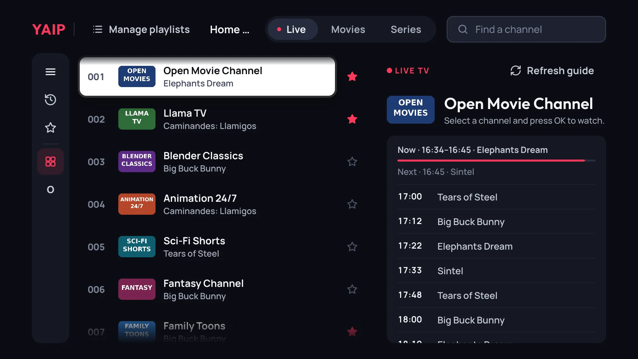Screen dimensions: 638x359
Task: Select channel 004 Animation 24/7
Action: [x=207, y=204]
